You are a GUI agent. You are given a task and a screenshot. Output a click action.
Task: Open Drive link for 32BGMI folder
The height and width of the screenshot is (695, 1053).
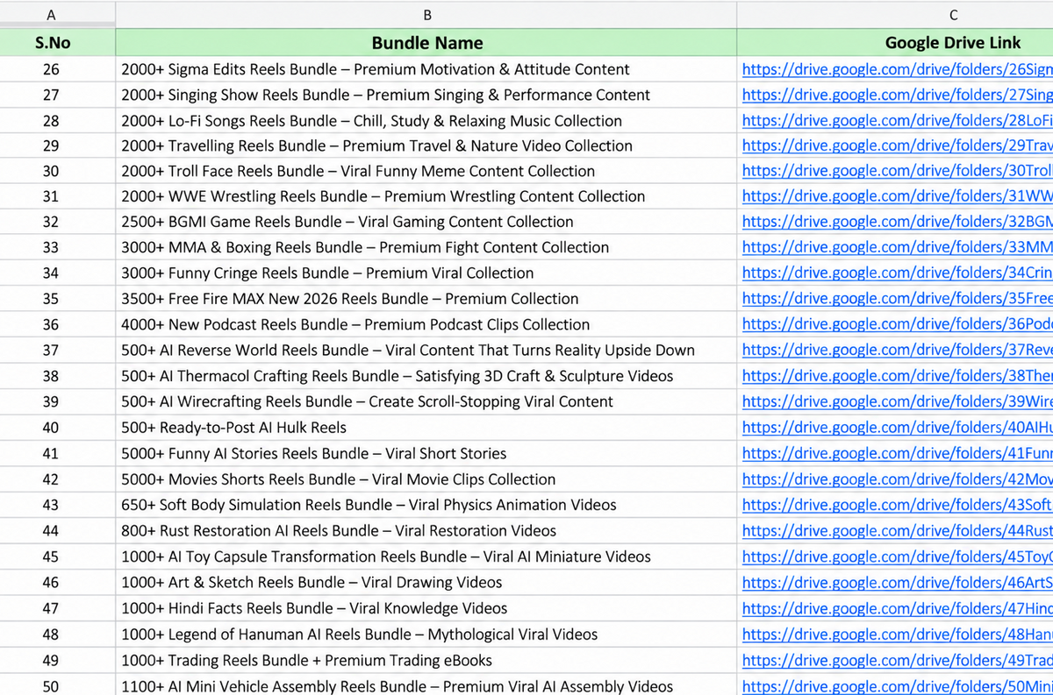pyautogui.click(x=897, y=222)
